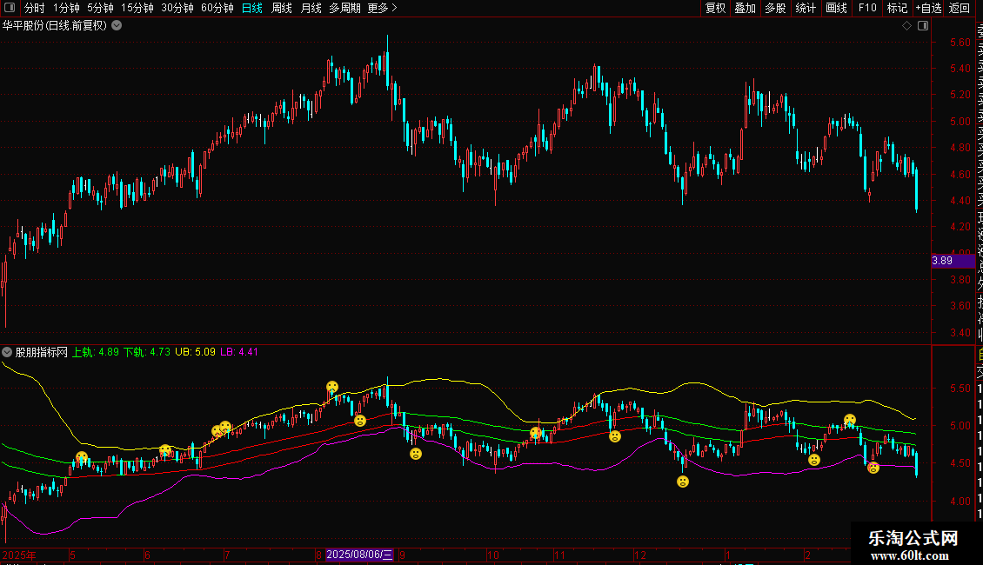This screenshot has width=983, height=565.
Task: Expand the 股朋指标网 indicator dropdown arrow
Action: click(8, 352)
